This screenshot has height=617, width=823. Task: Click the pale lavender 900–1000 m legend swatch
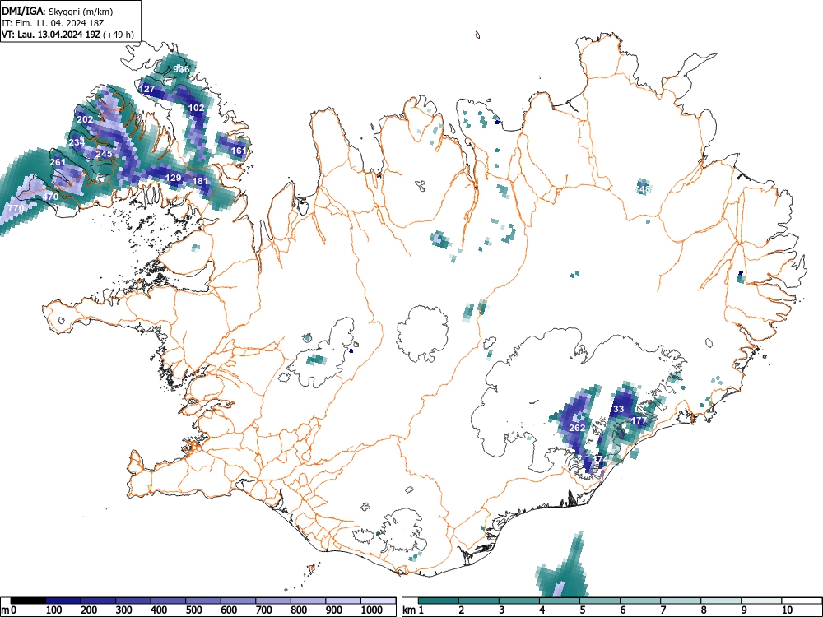pos(343,601)
